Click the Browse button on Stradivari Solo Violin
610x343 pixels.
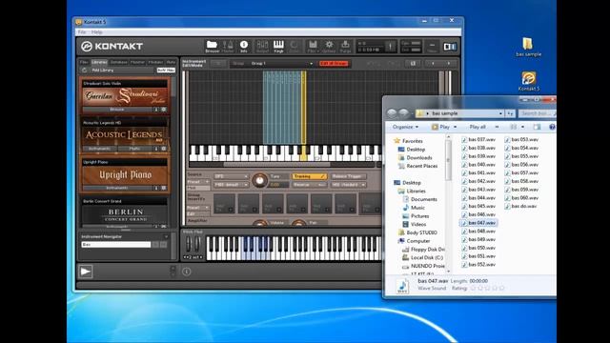pyautogui.click(x=117, y=110)
